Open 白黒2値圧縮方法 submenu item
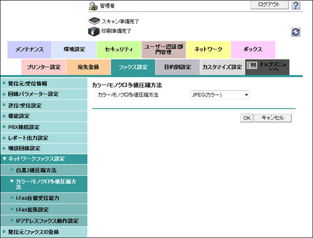The image size is (313, 238). coord(44,170)
